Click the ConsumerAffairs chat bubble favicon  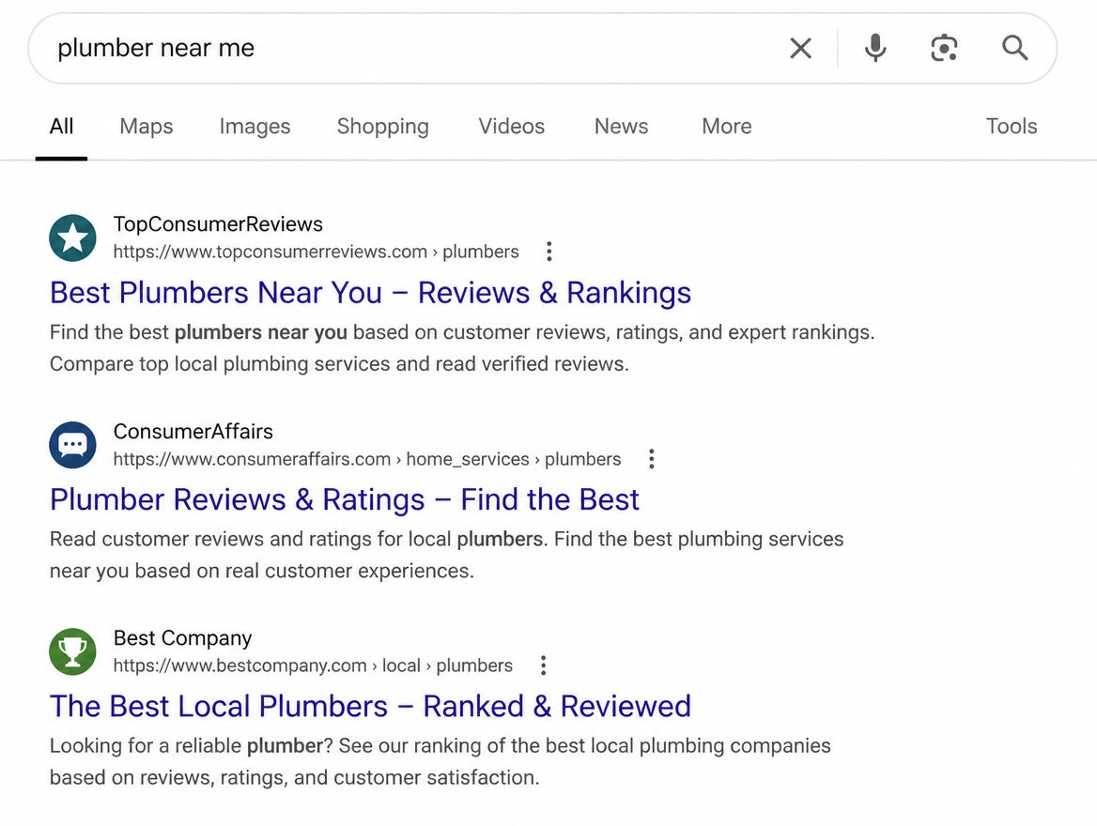pos(72,445)
